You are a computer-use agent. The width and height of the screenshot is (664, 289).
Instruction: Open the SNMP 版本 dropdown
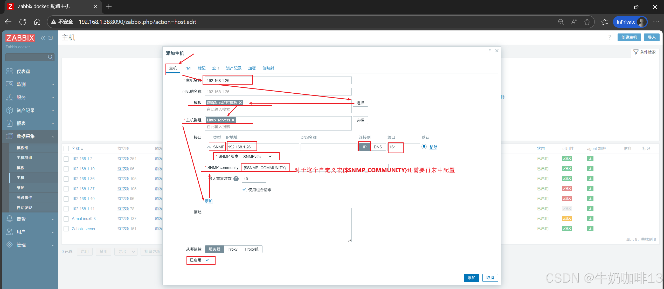(x=257, y=156)
